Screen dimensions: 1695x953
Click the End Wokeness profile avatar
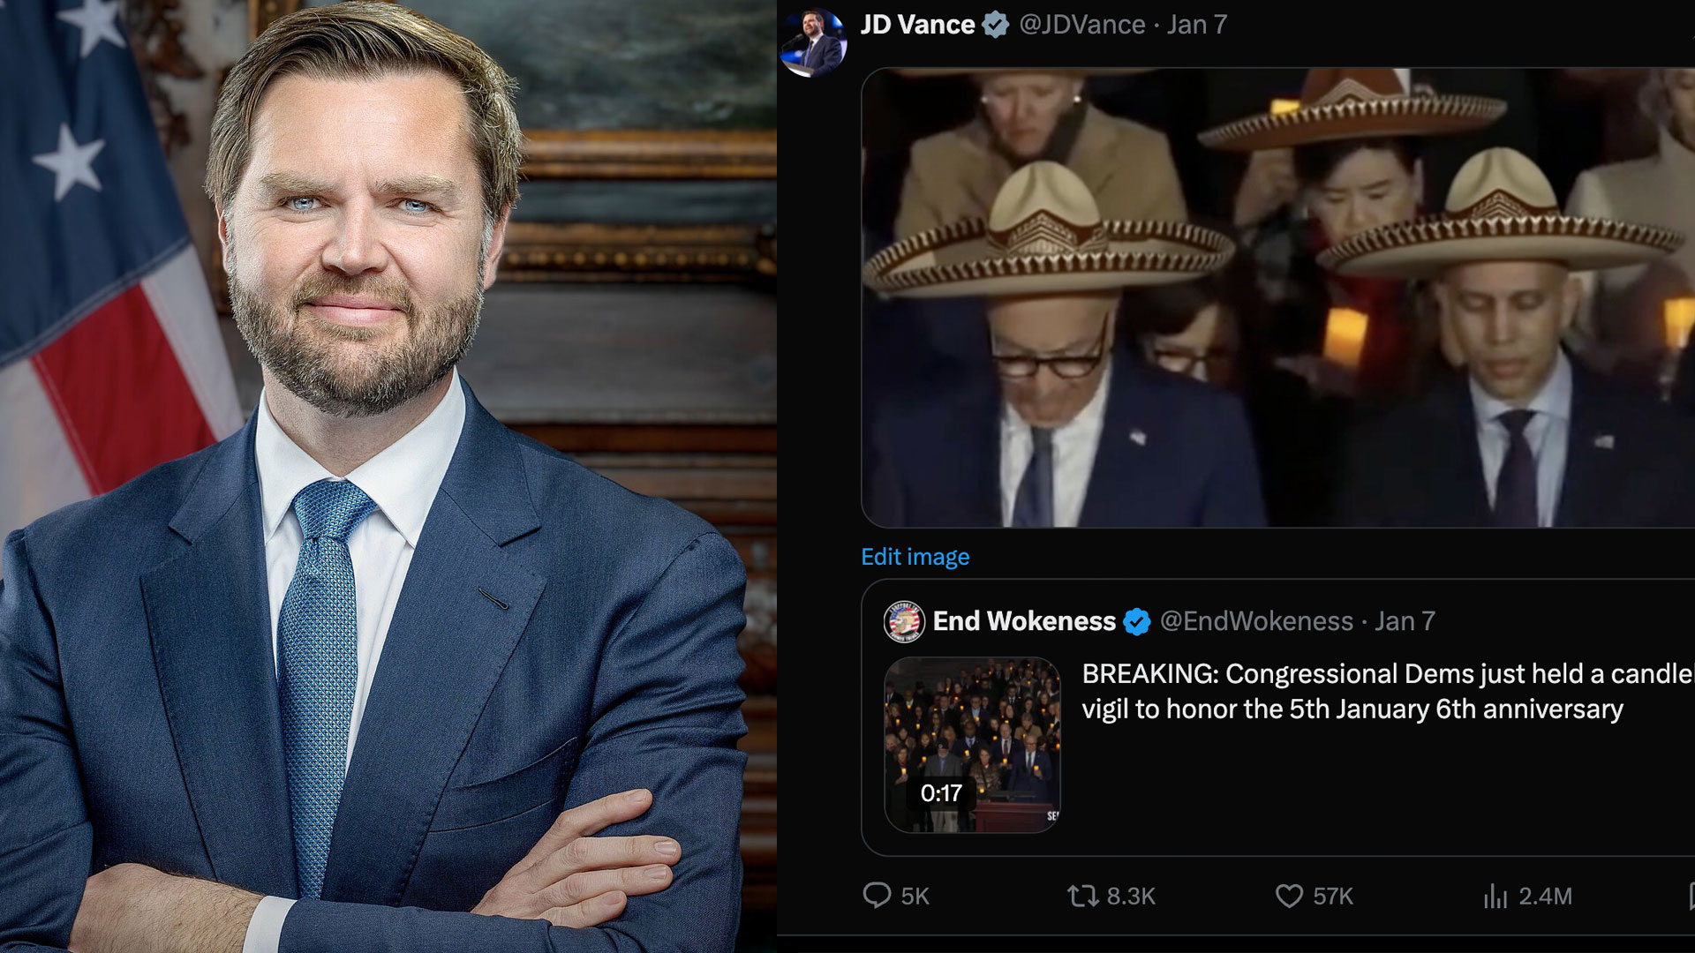click(x=901, y=621)
